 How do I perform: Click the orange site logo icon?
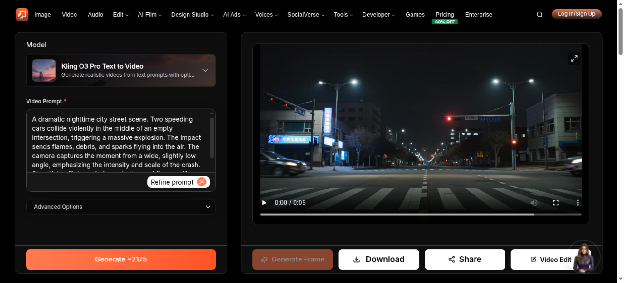pyautogui.click(x=22, y=14)
